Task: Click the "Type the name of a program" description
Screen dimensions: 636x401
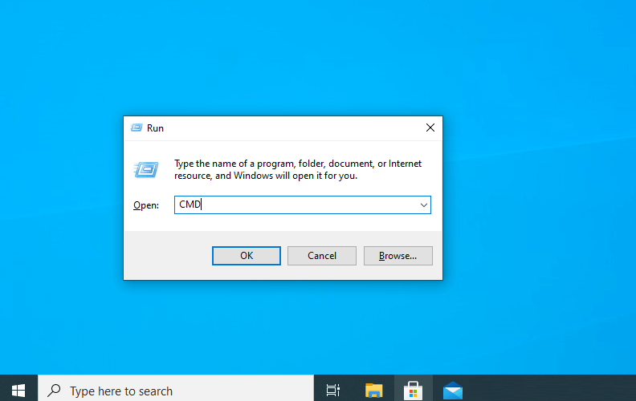Action: coord(298,170)
